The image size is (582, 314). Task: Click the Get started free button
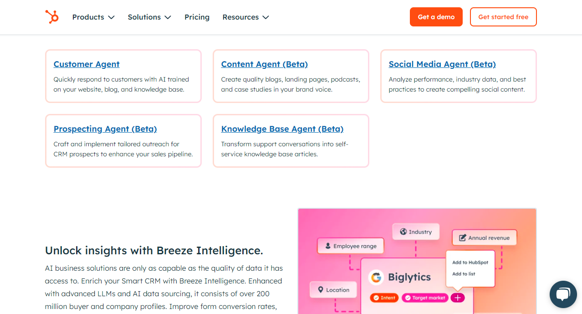tap(503, 17)
